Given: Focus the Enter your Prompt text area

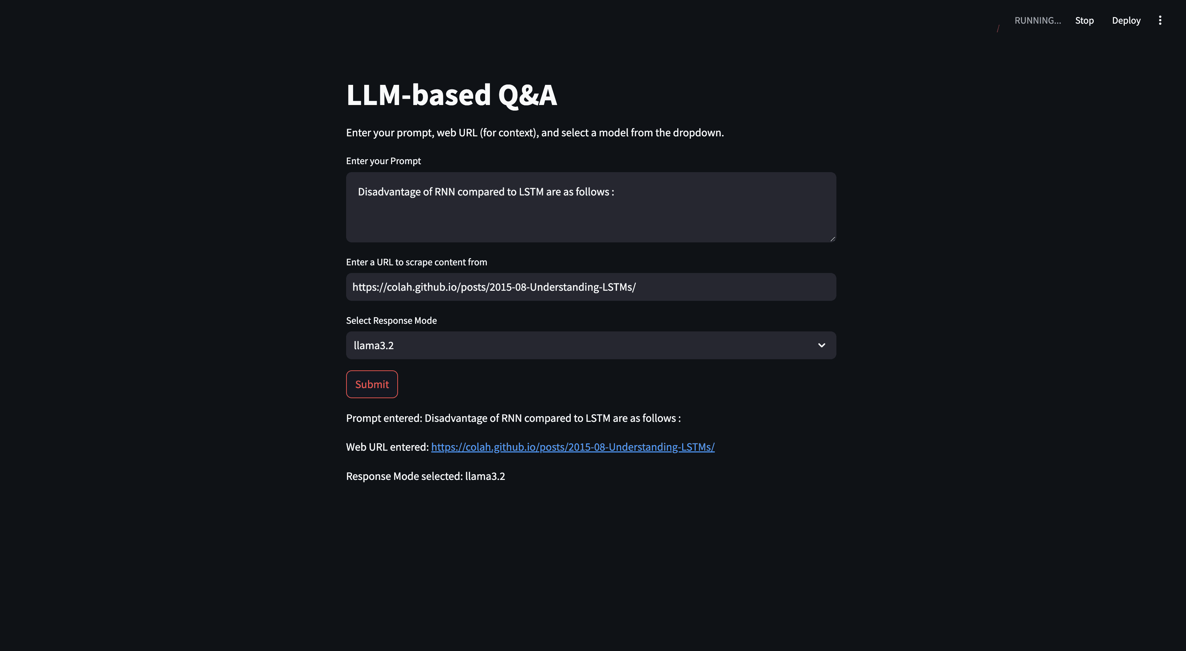Looking at the screenshot, I should [591, 207].
